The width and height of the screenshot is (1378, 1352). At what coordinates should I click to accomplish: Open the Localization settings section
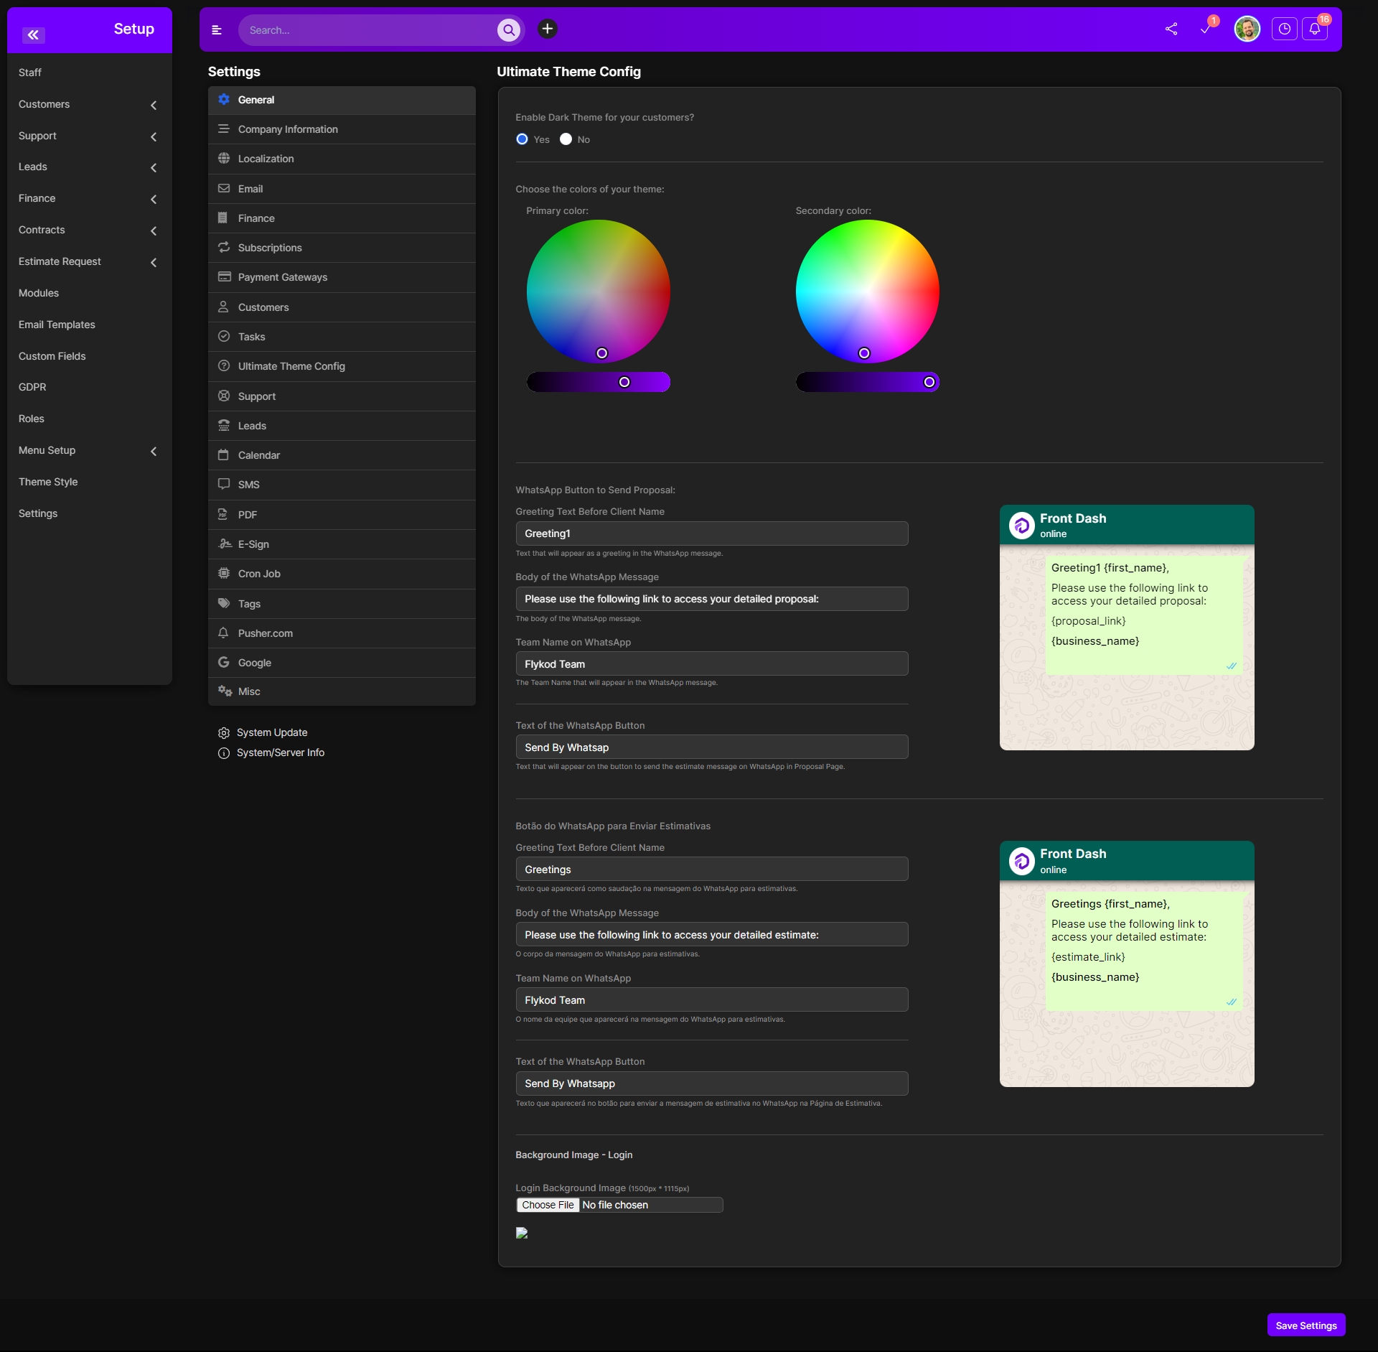click(266, 159)
